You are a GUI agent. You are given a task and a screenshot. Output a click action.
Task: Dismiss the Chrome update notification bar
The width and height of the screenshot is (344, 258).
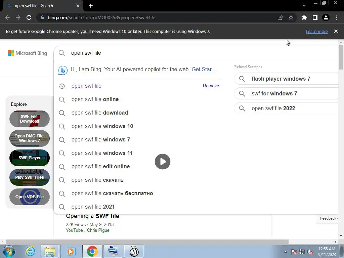click(336, 31)
